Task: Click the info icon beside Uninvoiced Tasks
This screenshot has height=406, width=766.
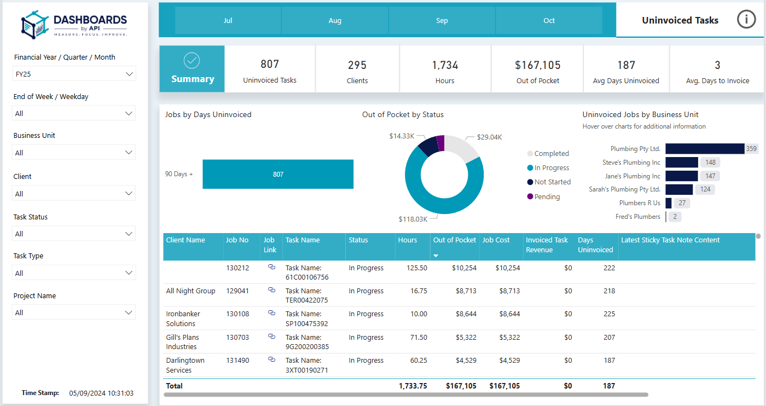Action: tap(746, 20)
